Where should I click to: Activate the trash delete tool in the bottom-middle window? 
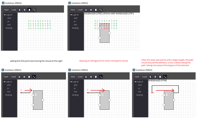pos(96,77)
